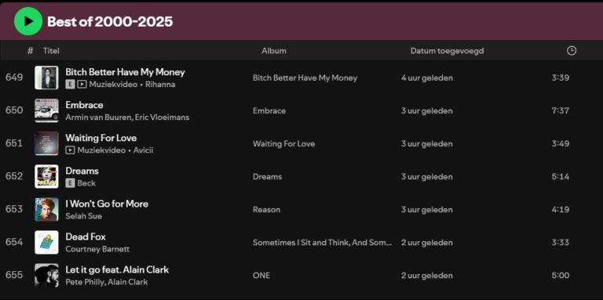Click the explicit badge on Bitch Better Have My Money
This screenshot has width=603, height=300.
click(70, 85)
